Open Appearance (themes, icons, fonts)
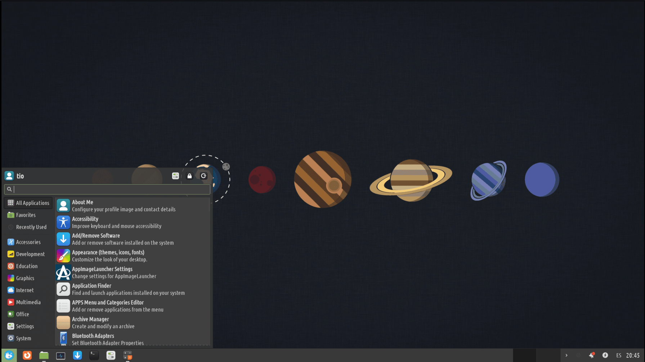 pos(108,256)
